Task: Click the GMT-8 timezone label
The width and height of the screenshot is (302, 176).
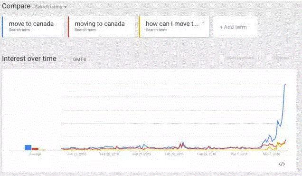Action: point(80,59)
